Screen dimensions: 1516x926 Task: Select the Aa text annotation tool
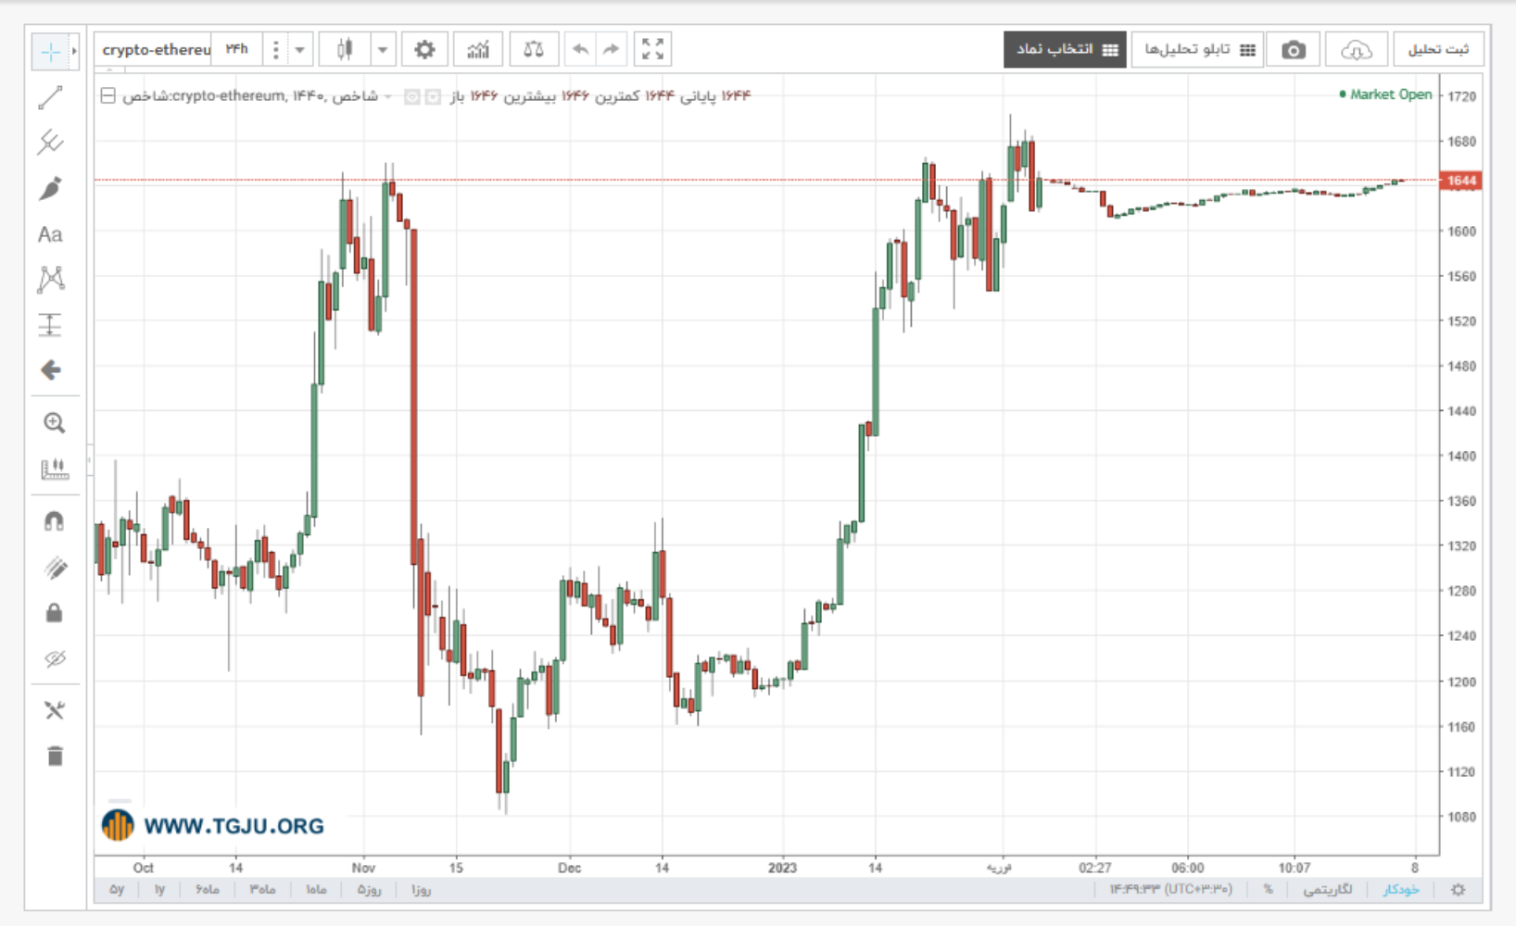50,234
